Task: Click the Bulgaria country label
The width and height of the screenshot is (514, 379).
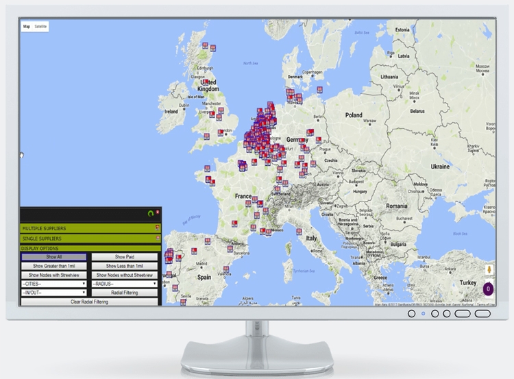Action: 398,244
